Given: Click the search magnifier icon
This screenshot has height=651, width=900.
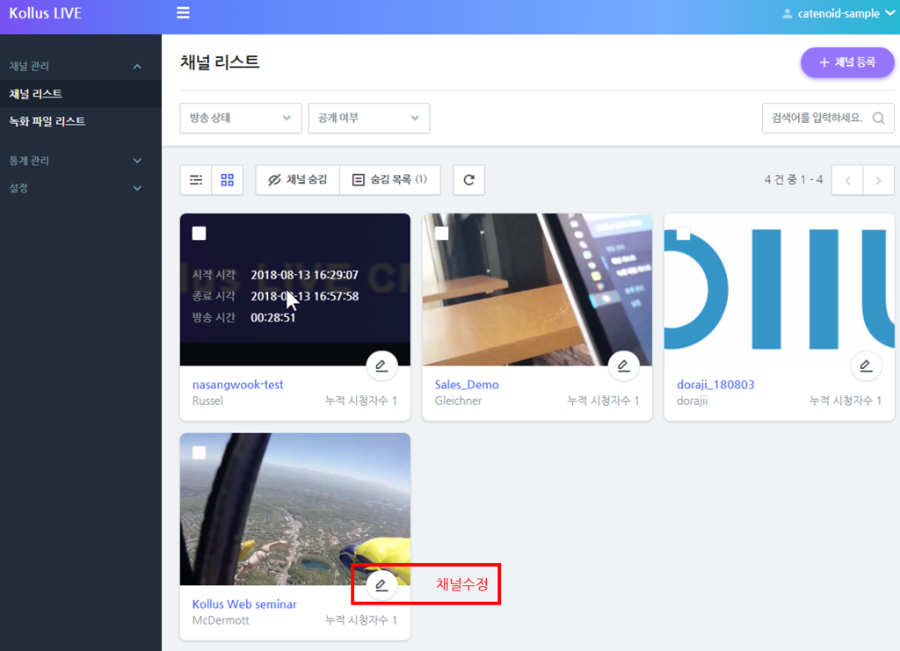Looking at the screenshot, I should click(878, 119).
